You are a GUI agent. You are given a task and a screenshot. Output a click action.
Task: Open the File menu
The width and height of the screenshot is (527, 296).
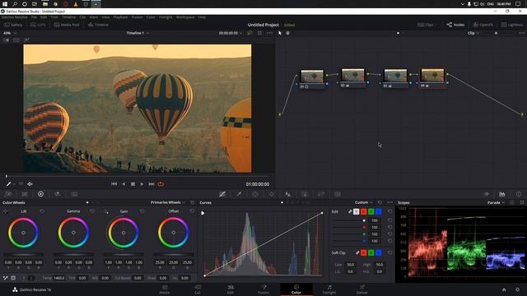pos(34,17)
